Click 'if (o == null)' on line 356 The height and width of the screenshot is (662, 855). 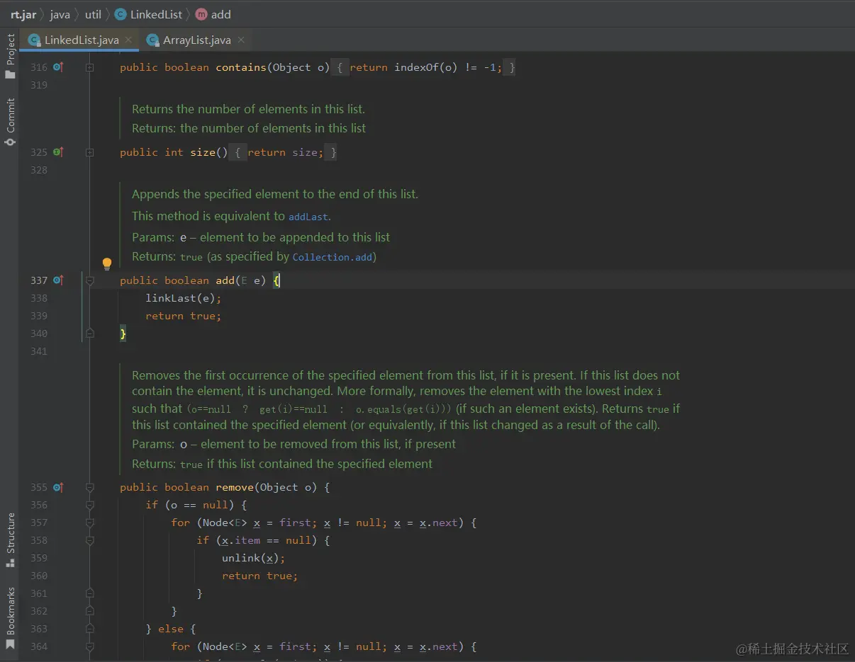[x=189, y=505]
